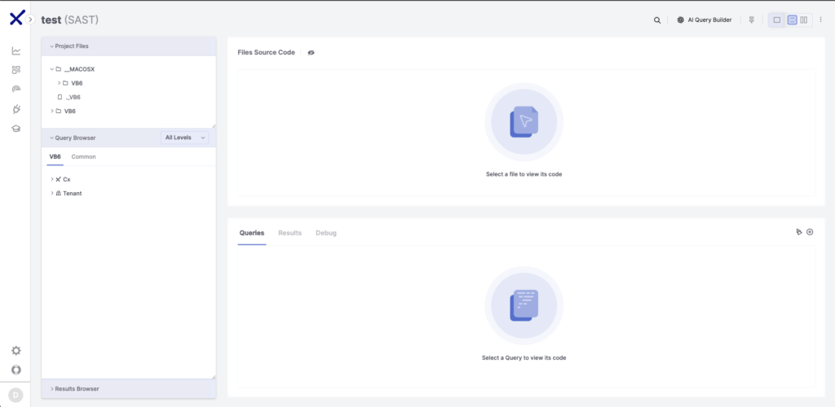The image size is (835, 407).
Task: Click the __MACOSX folder icon
Action: pos(59,69)
